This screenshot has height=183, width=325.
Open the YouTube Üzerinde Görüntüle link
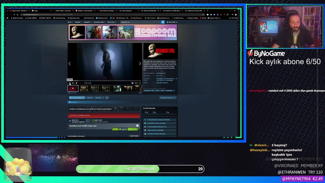(160, 134)
